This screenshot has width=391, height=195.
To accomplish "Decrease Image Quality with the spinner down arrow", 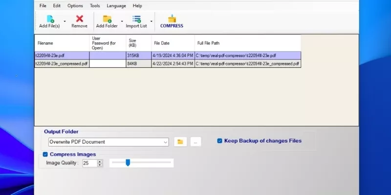I will 100,165.
